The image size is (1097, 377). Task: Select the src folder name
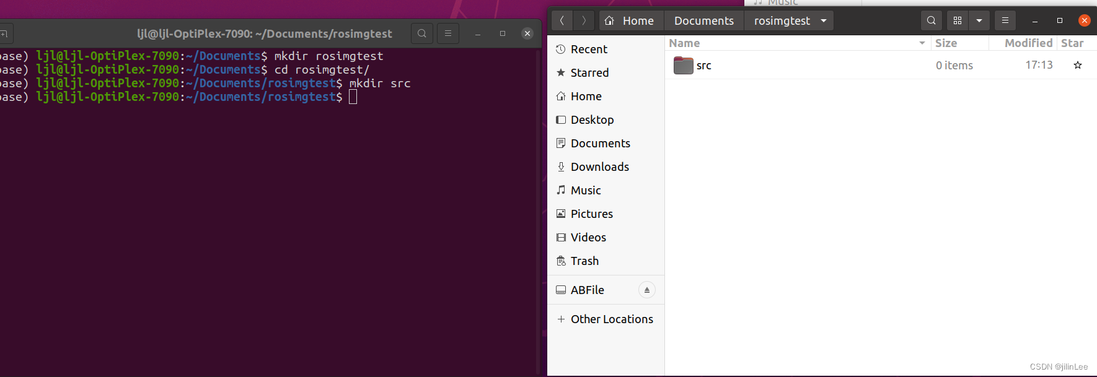[703, 66]
